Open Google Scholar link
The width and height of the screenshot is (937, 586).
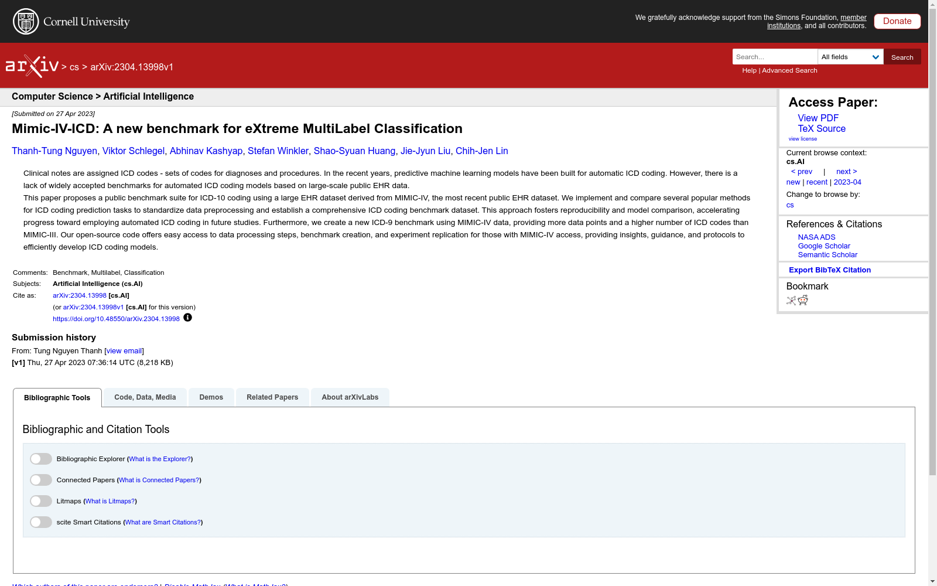pos(824,246)
